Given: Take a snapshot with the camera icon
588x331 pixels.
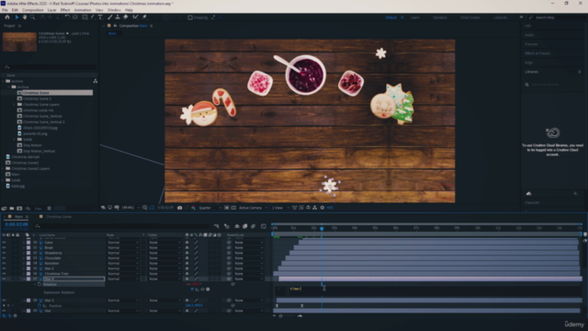Looking at the screenshot, I should click(180, 208).
